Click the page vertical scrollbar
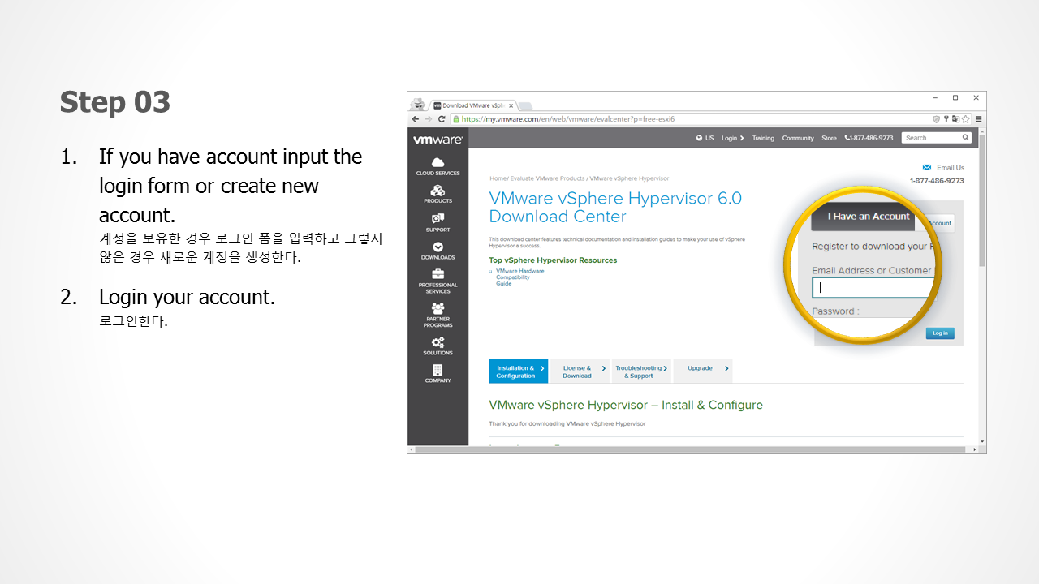This screenshot has width=1039, height=584. [x=982, y=203]
